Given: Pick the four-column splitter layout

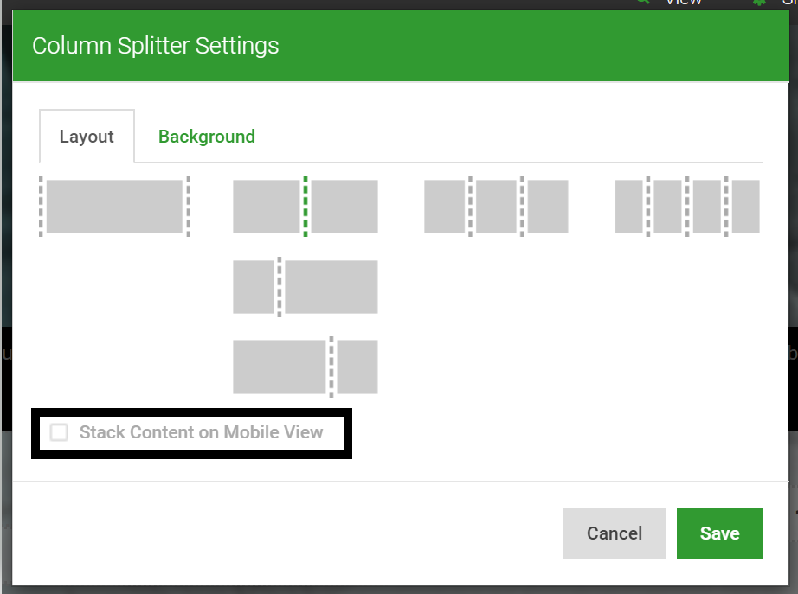Looking at the screenshot, I should pos(686,206).
